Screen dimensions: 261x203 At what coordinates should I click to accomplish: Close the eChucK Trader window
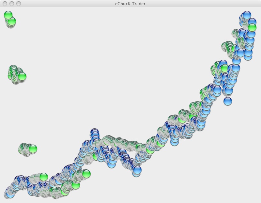tap(5, 4)
